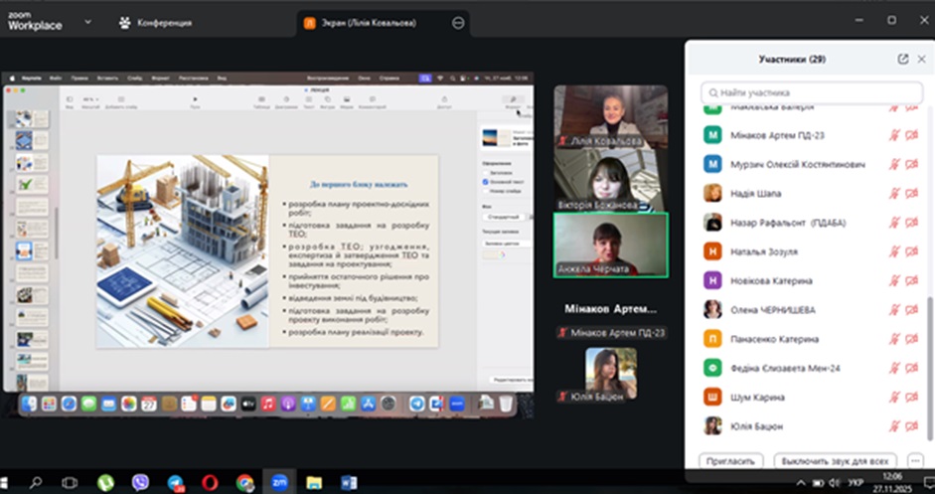
Task: Click camera-off icon next to Наталья Зозуля
Action: (910, 252)
